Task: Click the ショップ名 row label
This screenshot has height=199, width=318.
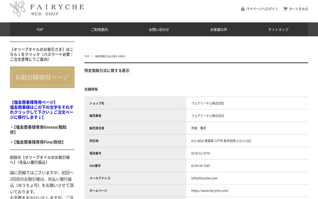Action: coord(97,103)
